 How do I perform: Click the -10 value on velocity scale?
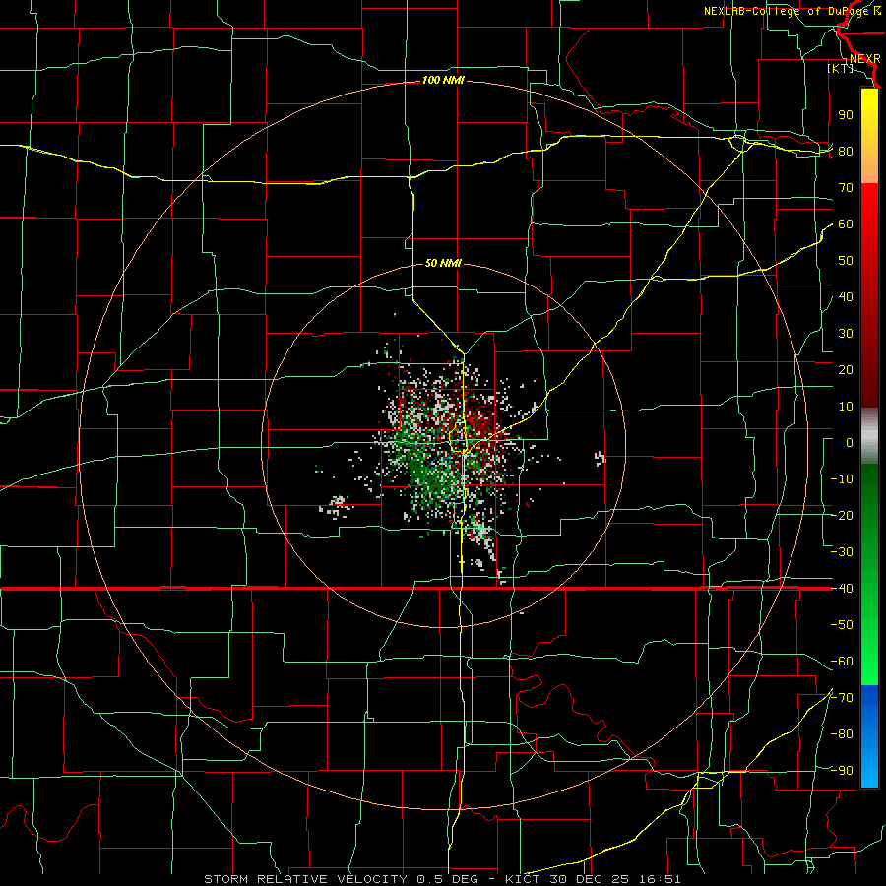(x=842, y=479)
